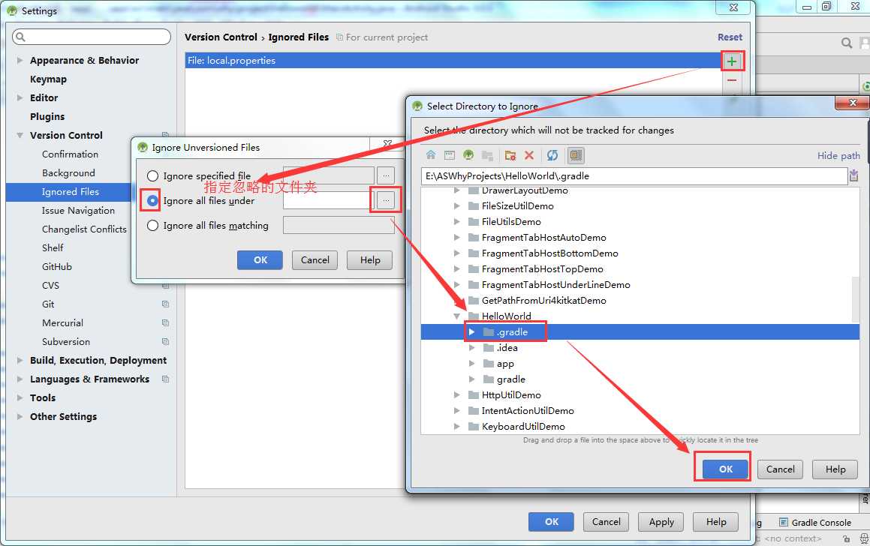The image size is (870, 546).
Task: Click the Reset link in Settings
Action: click(x=730, y=37)
